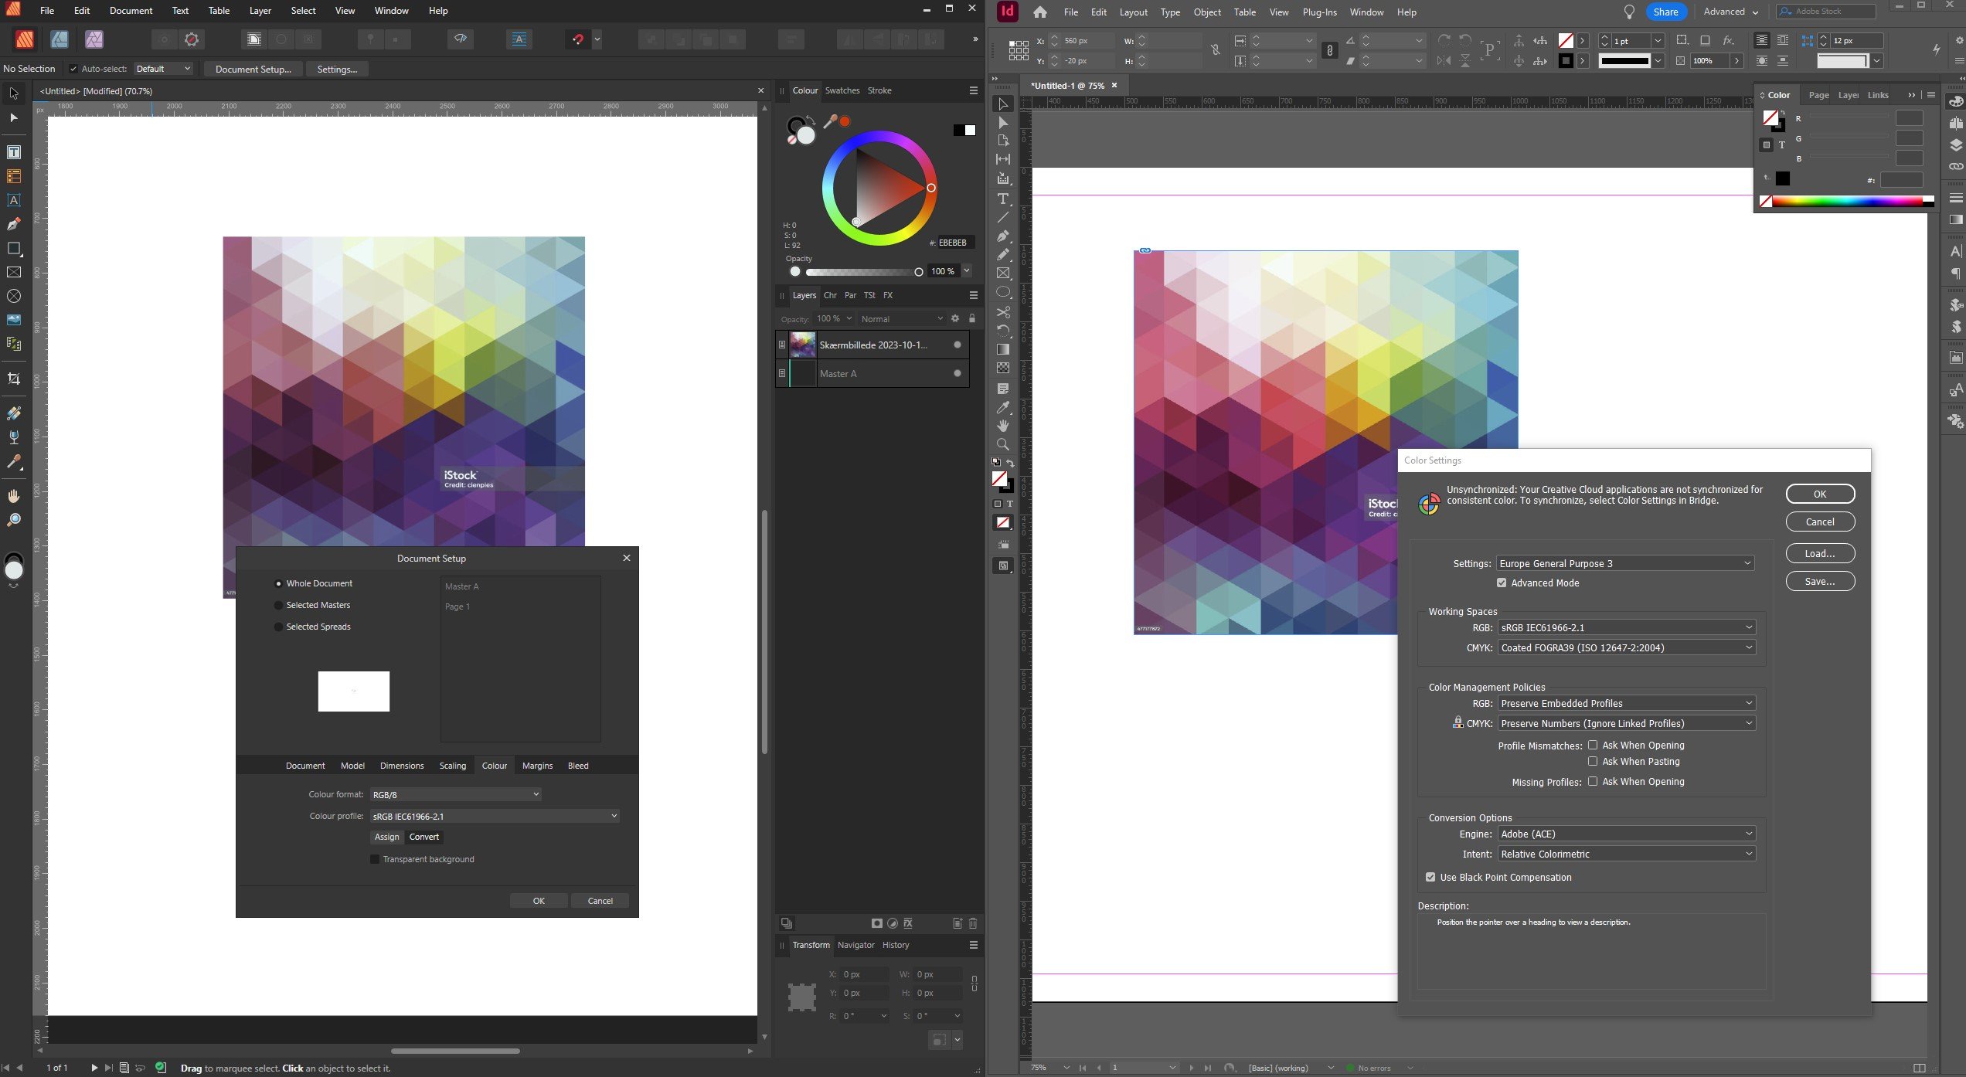The height and width of the screenshot is (1077, 1966).
Task: Click the RGB color spectrum bar
Action: tap(1847, 202)
